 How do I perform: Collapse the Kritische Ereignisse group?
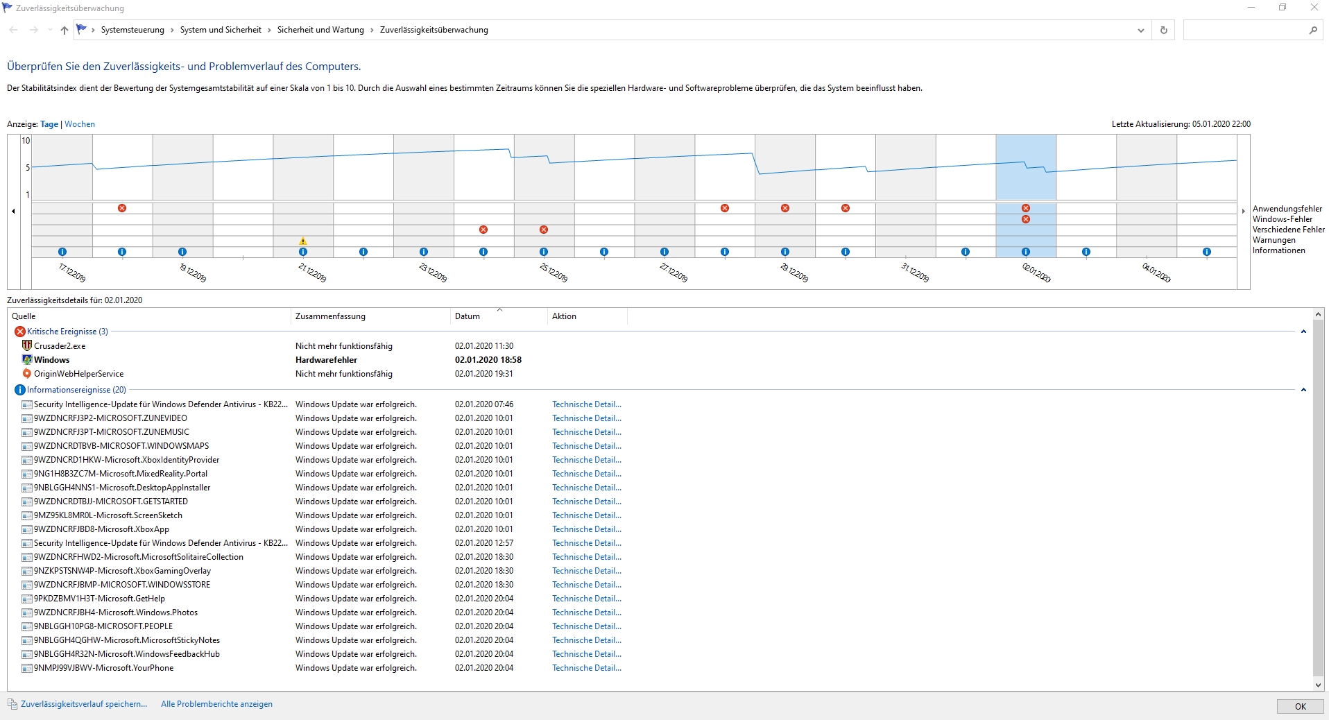(x=1303, y=332)
